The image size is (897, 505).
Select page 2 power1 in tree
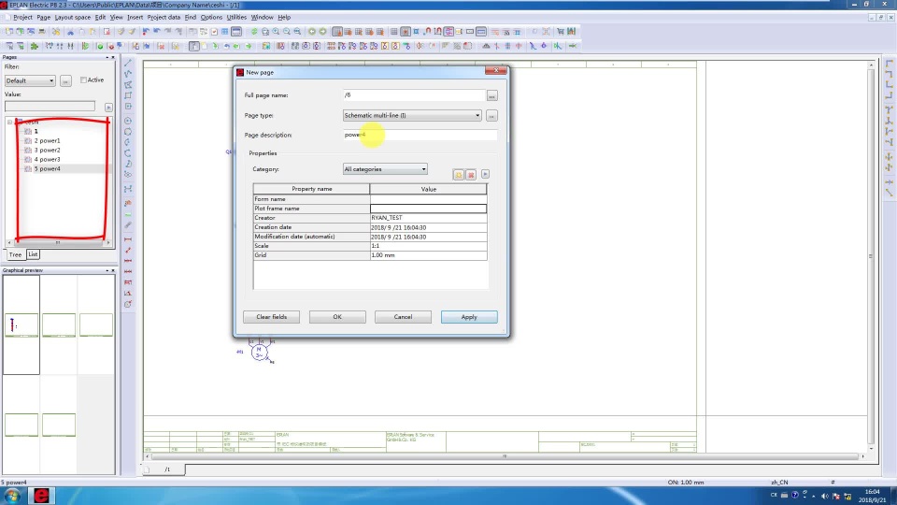coord(47,141)
